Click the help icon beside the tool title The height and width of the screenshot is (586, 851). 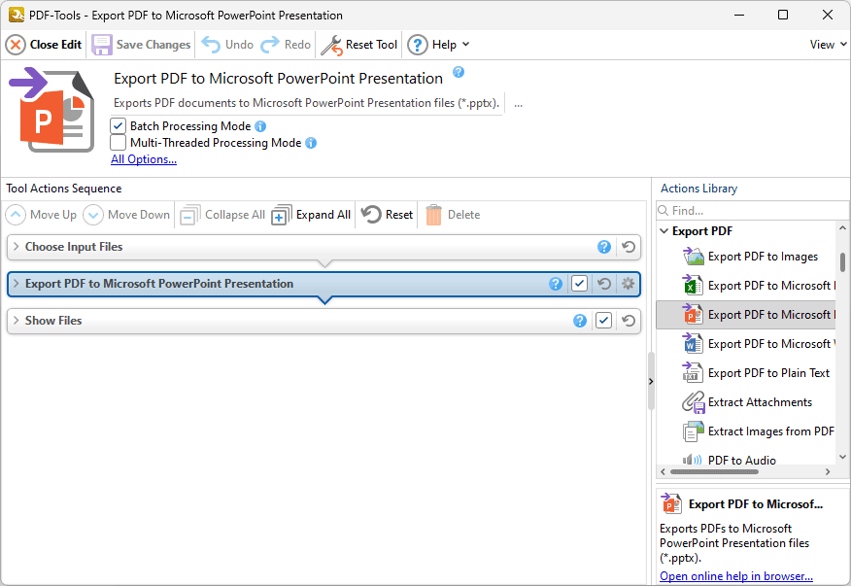tap(459, 72)
